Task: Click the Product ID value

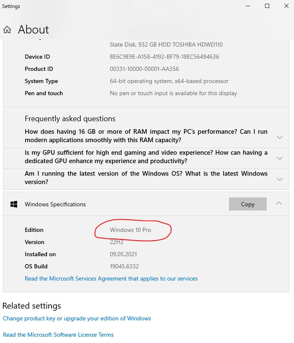Action: (x=144, y=69)
